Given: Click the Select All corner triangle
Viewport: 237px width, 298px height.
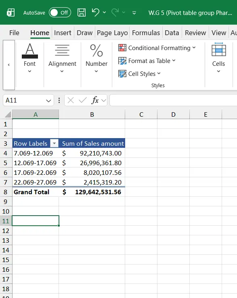Looking at the screenshot, I should (8, 114).
